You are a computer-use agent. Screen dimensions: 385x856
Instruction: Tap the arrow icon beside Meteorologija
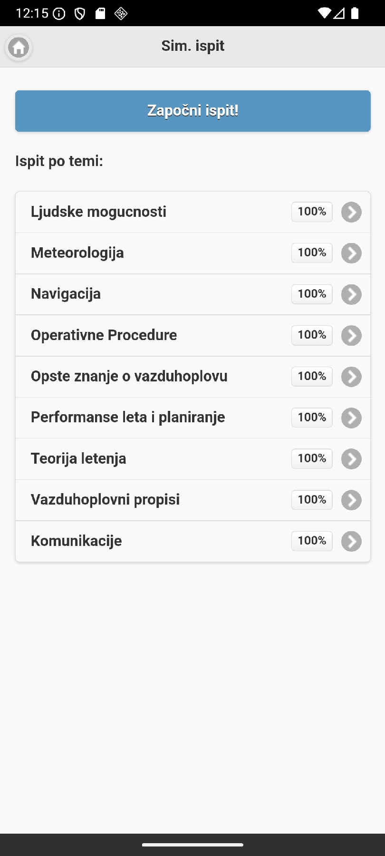coord(351,253)
